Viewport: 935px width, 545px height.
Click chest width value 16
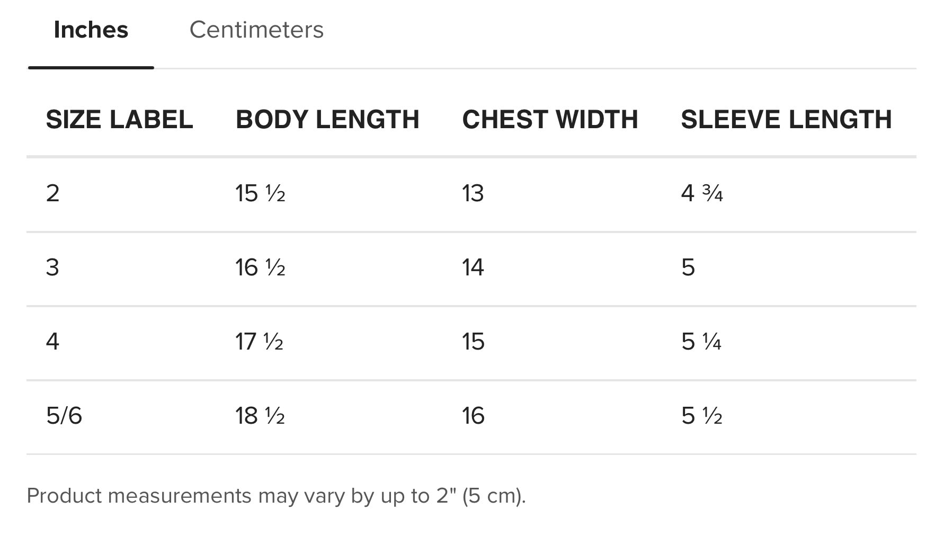tap(473, 416)
